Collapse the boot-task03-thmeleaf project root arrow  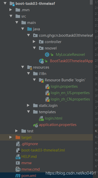[x=5, y=3]
